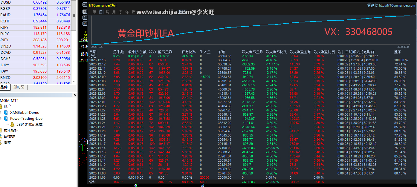Viewport: 417px width, 187px height.
Task: Click the 日期 column header
Action: pos(93,52)
